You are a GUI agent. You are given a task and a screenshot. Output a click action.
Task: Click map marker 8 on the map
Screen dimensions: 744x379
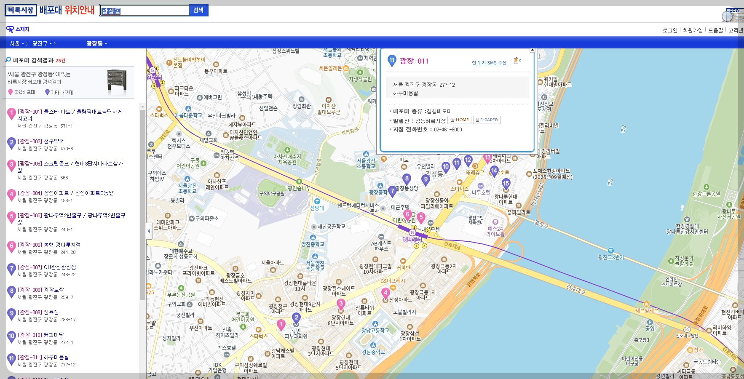(407, 179)
